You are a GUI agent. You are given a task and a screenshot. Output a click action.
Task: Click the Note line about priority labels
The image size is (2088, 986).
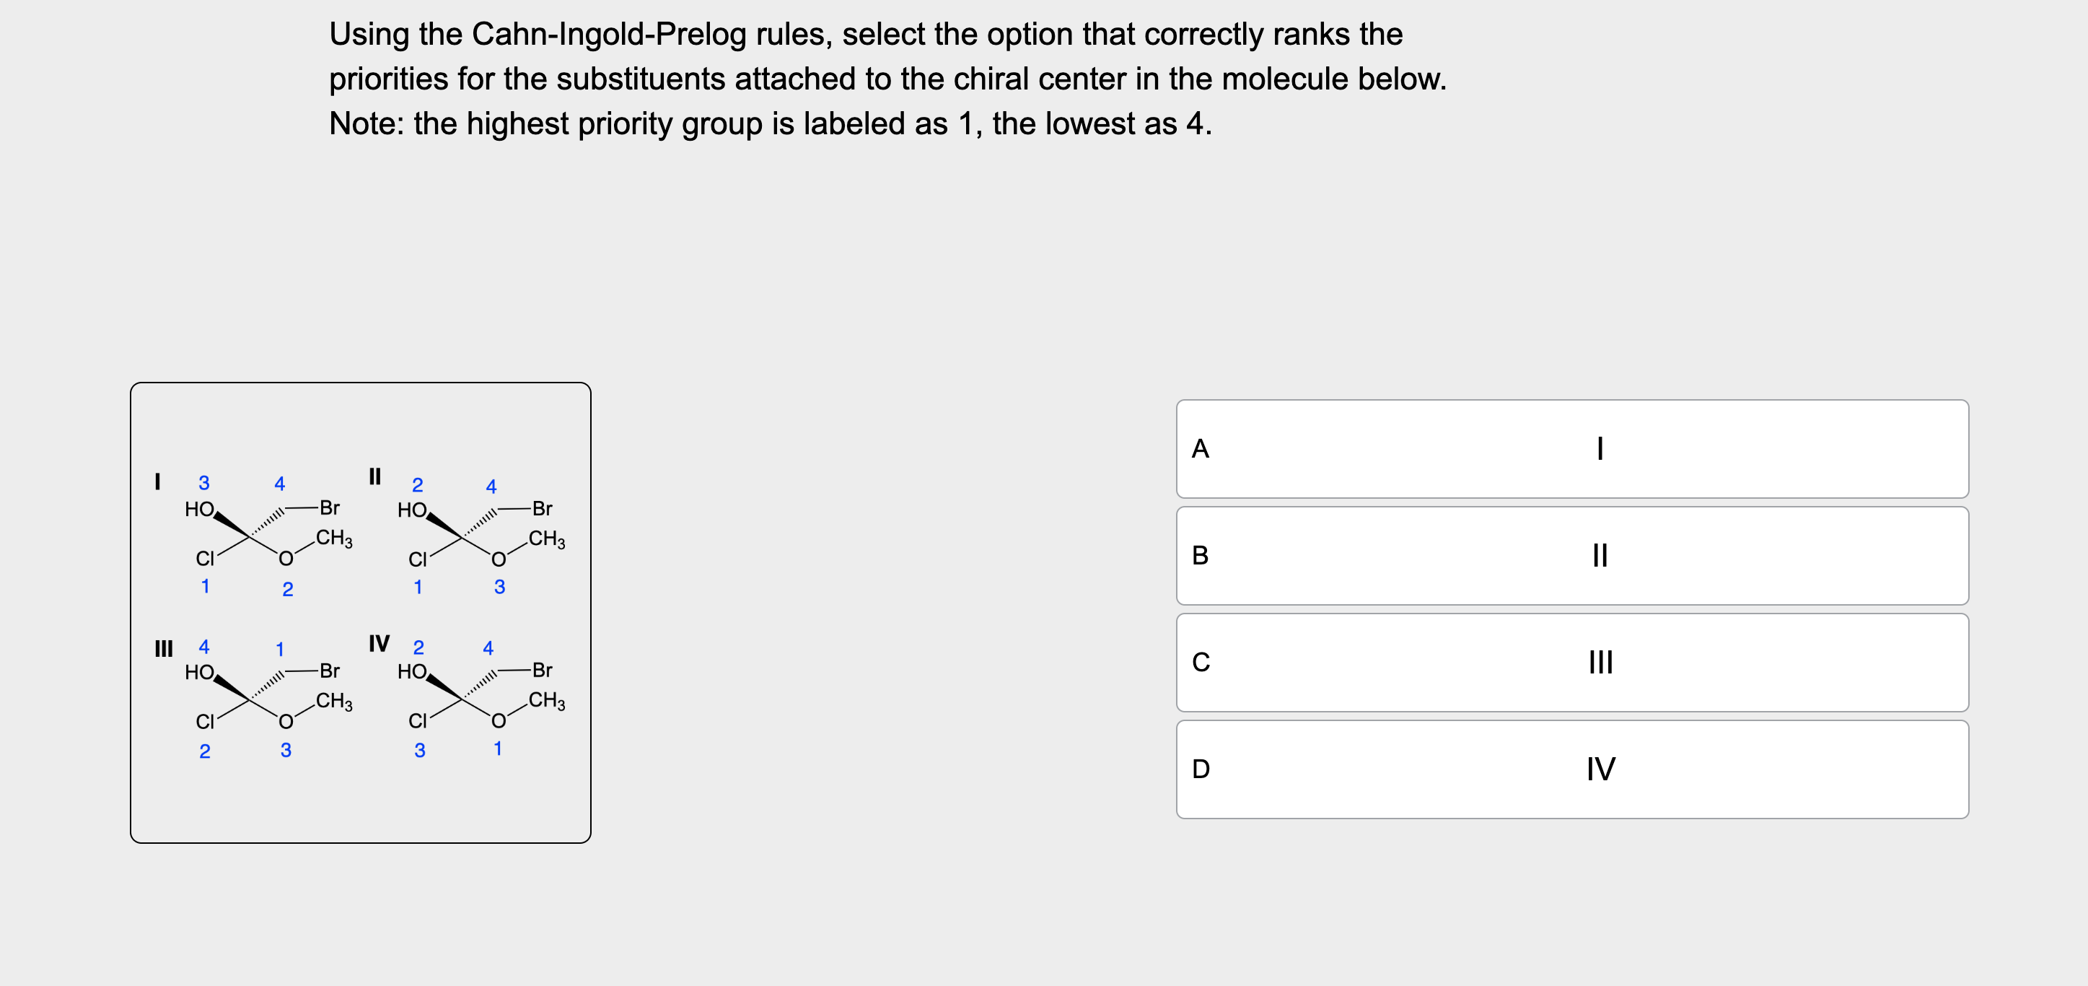point(771,123)
